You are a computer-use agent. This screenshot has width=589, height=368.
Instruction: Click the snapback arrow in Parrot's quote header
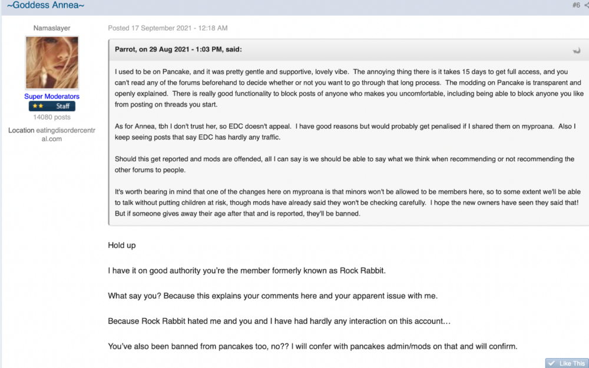[x=576, y=50]
